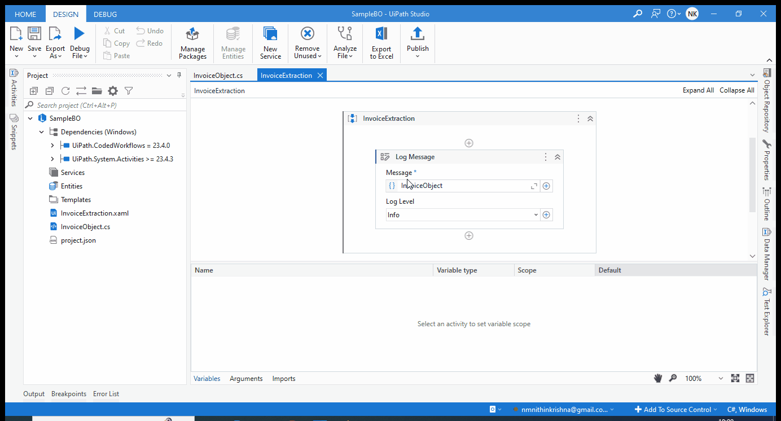Open expression editor expand icon in Message
The image size is (781, 421).
pyautogui.click(x=533, y=186)
